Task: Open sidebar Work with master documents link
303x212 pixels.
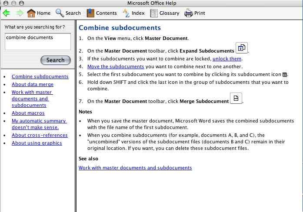Action: point(32,99)
